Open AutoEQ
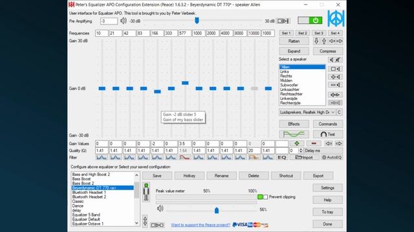The image size is (414, 232). (x=332, y=157)
